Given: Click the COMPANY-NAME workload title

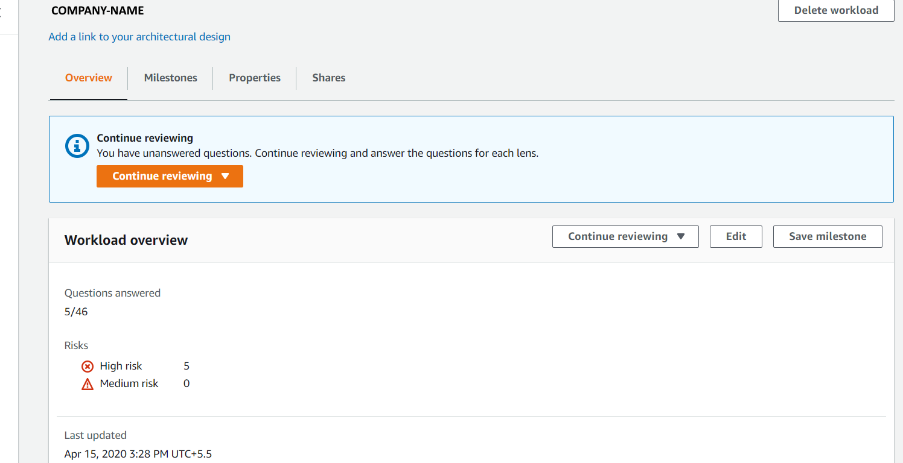Looking at the screenshot, I should [98, 11].
